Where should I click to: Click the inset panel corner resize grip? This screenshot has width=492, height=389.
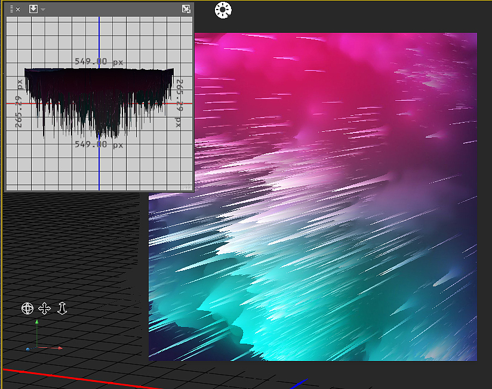point(188,187)
